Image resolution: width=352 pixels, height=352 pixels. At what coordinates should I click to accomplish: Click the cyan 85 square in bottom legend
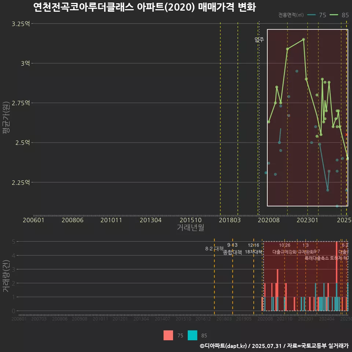192,335
